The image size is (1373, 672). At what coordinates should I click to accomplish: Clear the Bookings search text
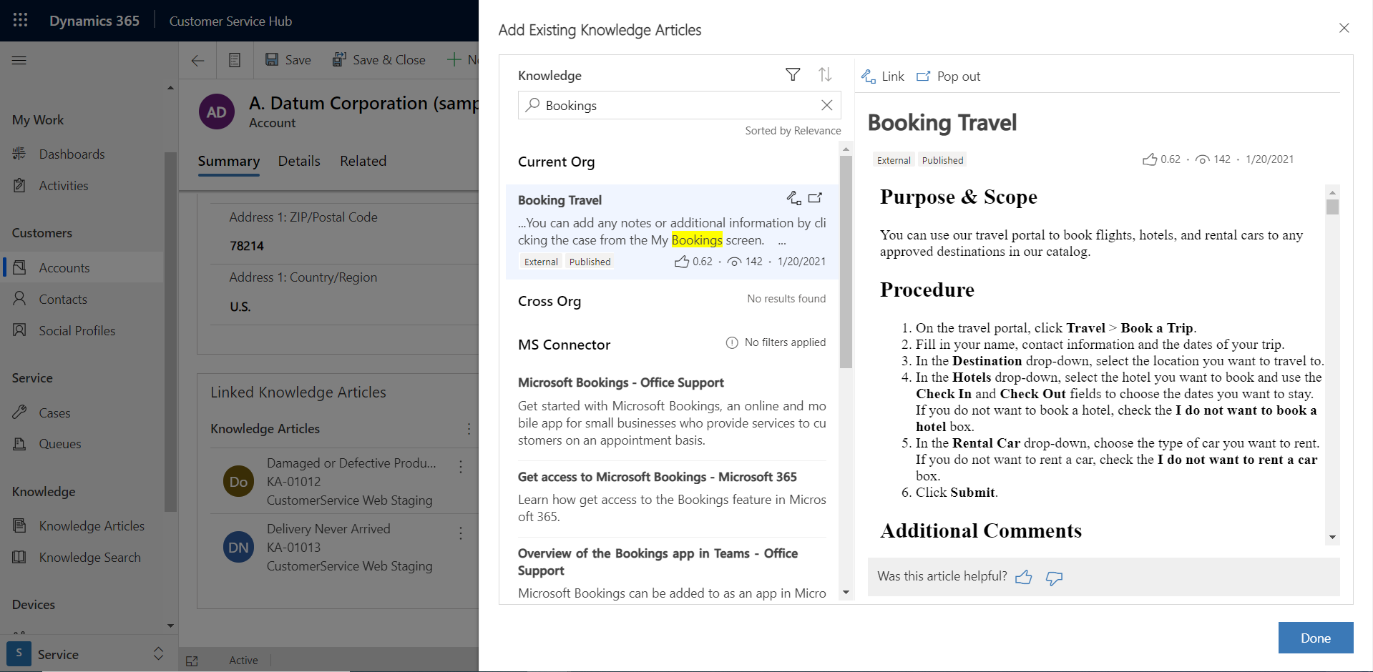tap(826, 105)
